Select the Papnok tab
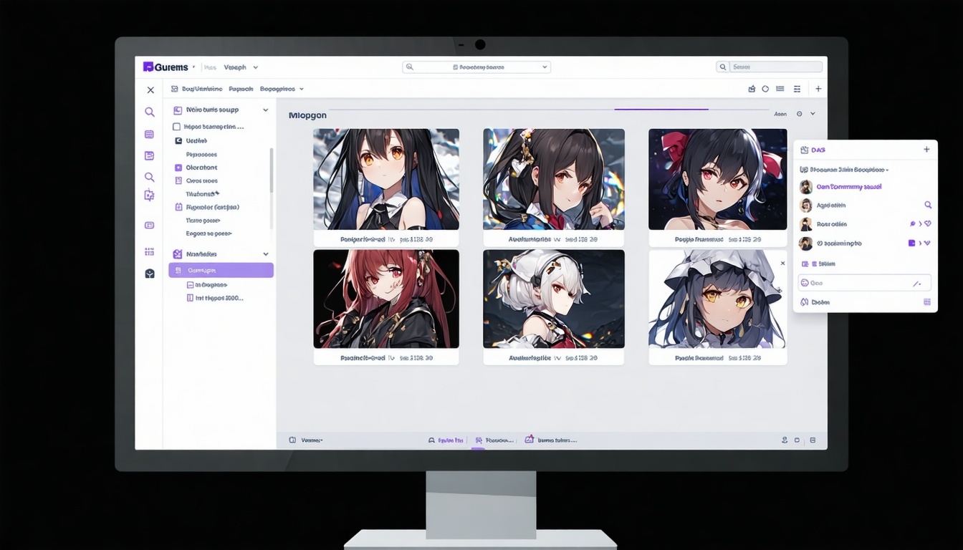 pyautogui.click(x=240, y=89)
